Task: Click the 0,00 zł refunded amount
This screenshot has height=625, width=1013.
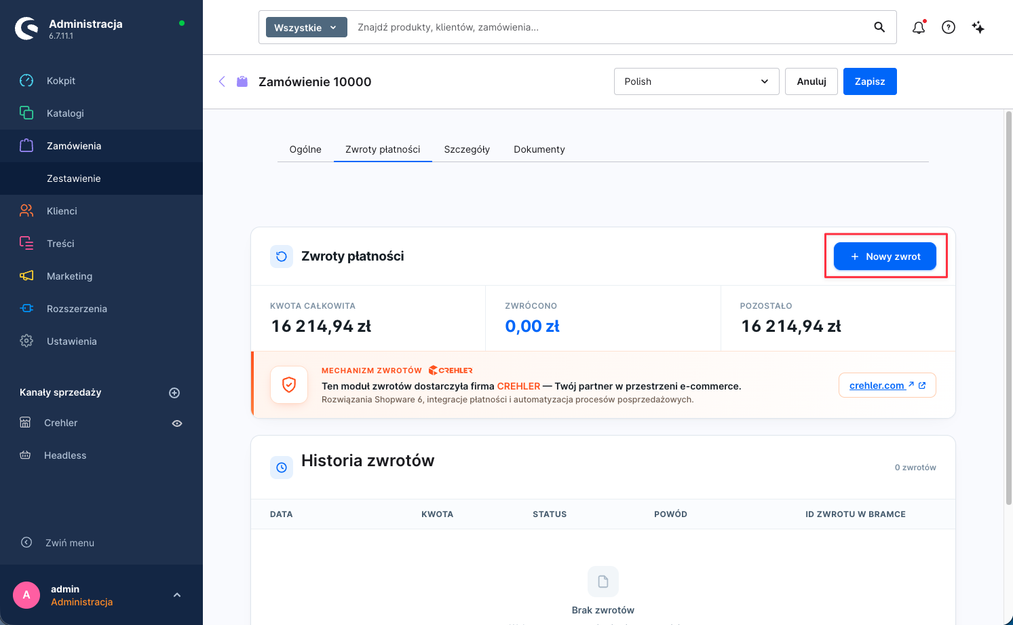Action: (x=533, y=326)
